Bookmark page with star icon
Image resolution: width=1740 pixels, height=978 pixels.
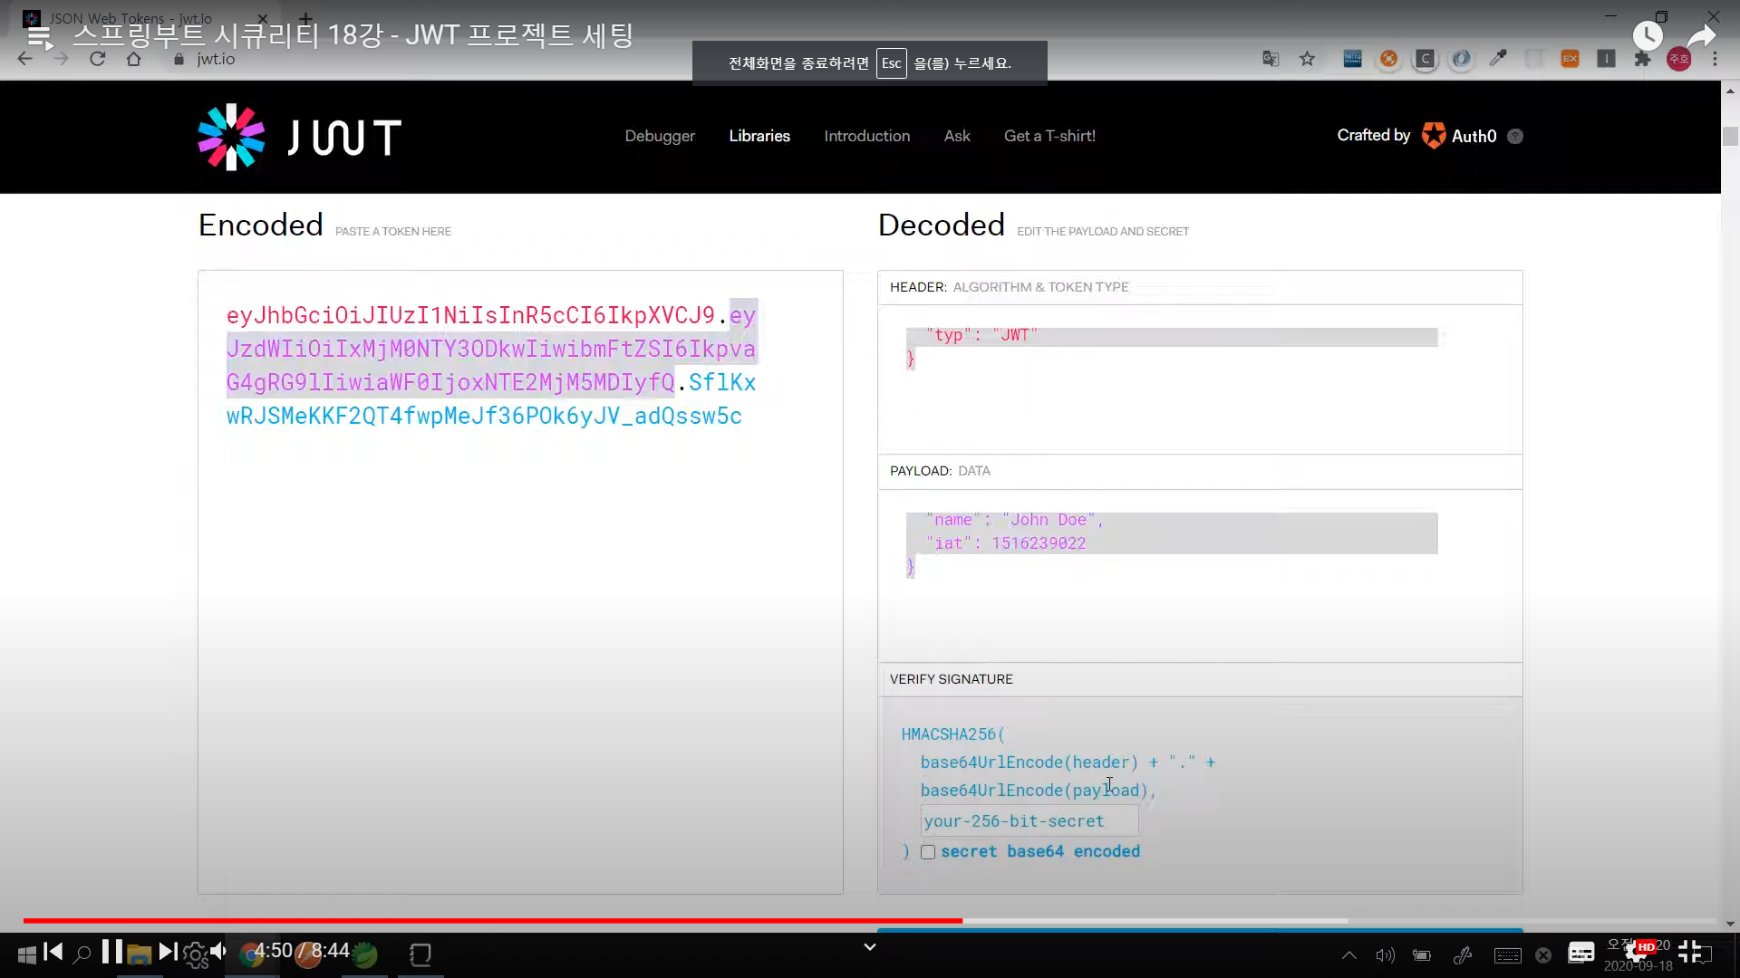tap(1307, 59)
